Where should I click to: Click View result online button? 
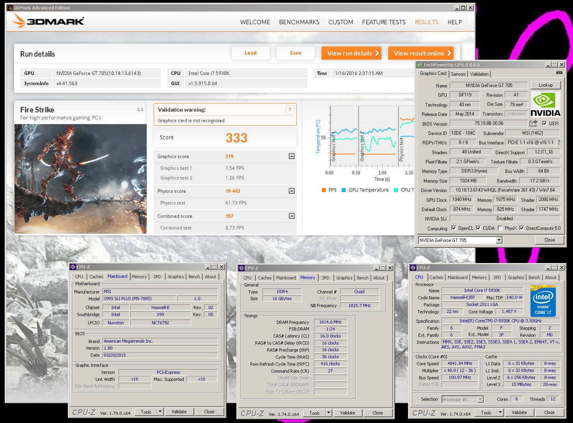pos(421,53)
